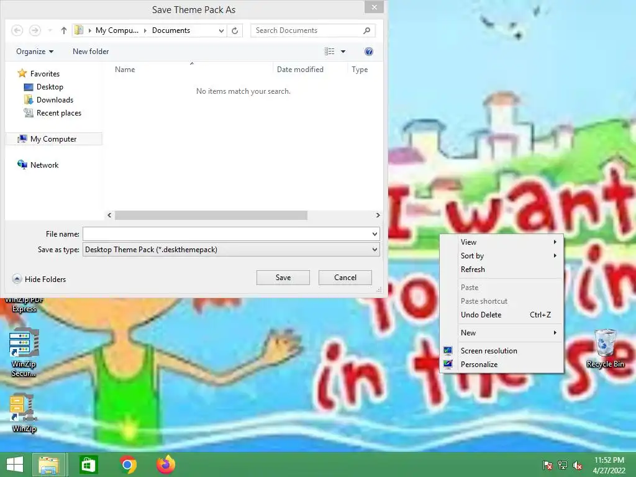Open the Windows Start button
636x477 pixels.
point(15,465)
